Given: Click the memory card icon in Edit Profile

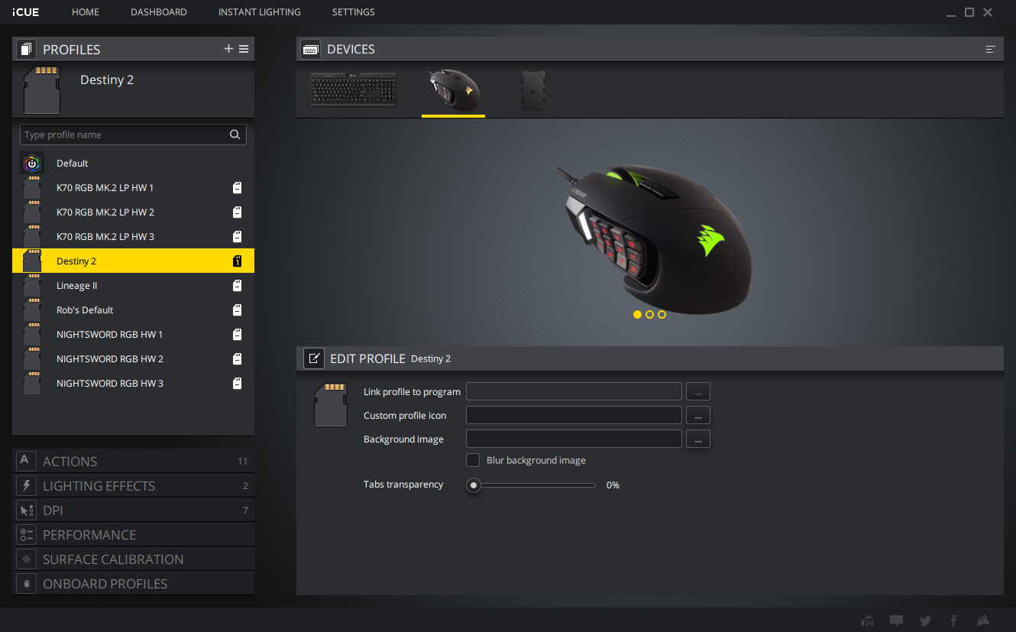Looking at the screenshot, I should (331, 405).
